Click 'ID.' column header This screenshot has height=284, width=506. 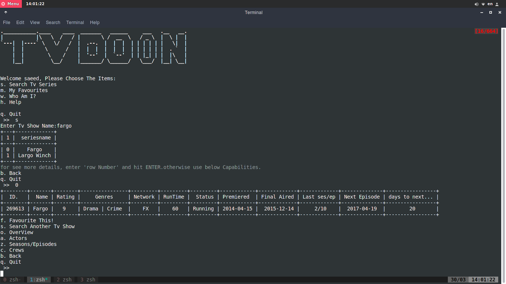(x=14, y=197)
